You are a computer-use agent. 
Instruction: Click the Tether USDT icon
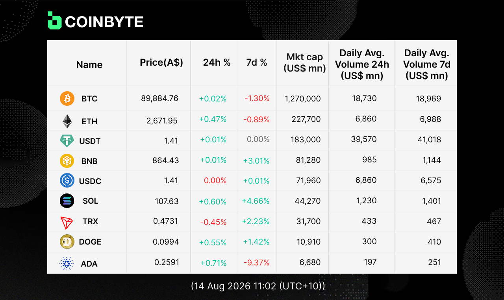pos(67,141)
